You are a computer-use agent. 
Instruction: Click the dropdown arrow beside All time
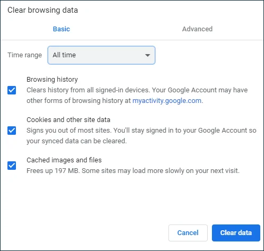point(148,55)
